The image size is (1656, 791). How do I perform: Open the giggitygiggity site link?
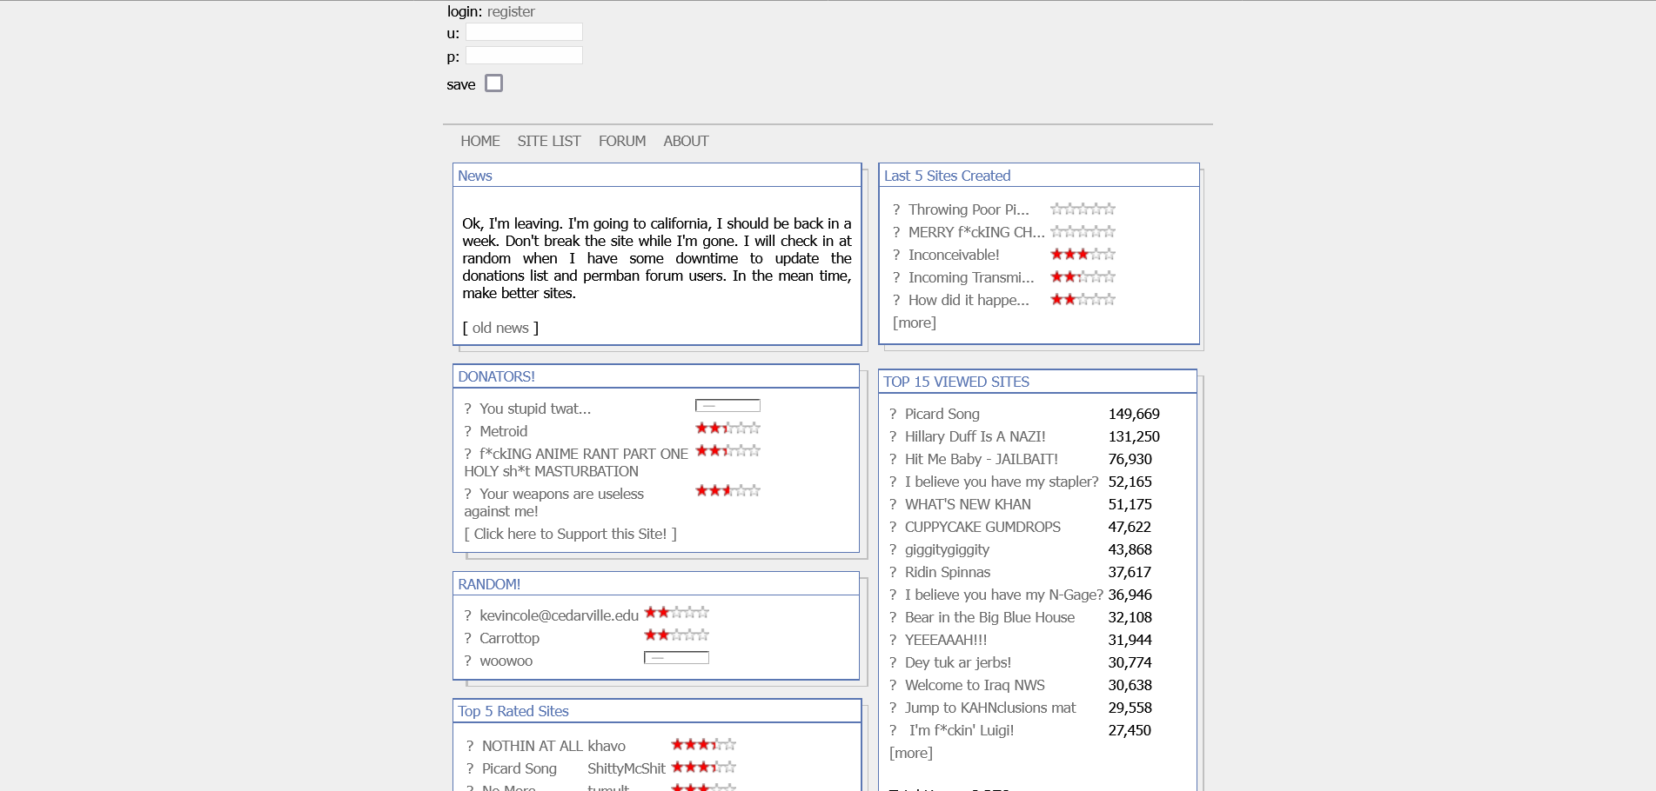tap(947, 549)
